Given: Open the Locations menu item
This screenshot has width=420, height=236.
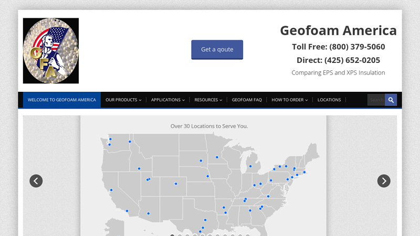Looking at the screenshot, I should (x=329, y=100).
